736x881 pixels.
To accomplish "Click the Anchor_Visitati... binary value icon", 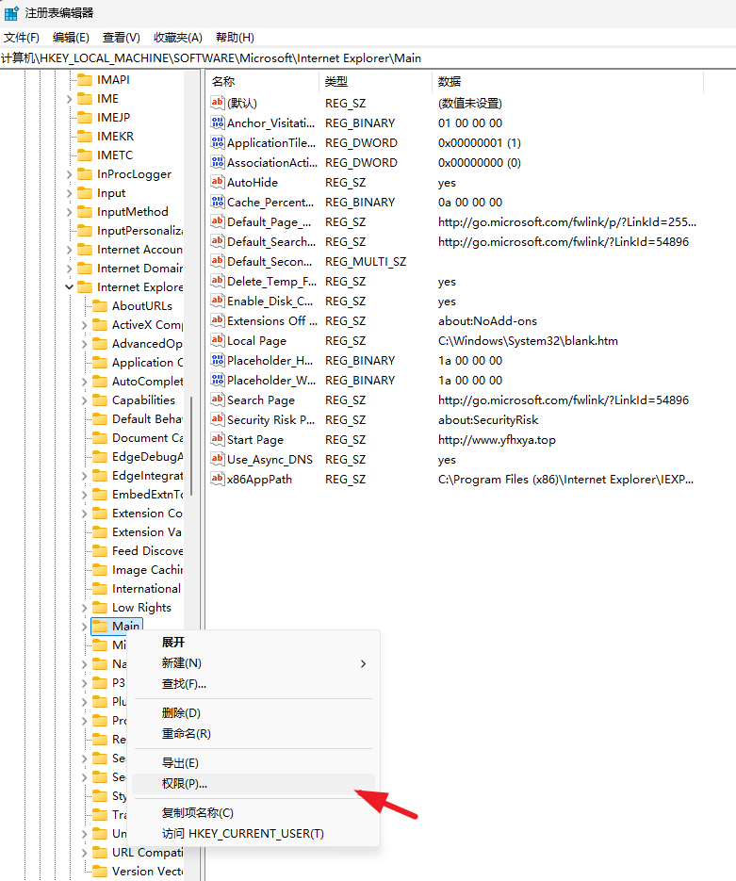I will click(218, 122).
